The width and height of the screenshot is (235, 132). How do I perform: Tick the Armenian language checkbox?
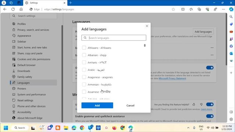pyautogui.click(x=84, y=84)
